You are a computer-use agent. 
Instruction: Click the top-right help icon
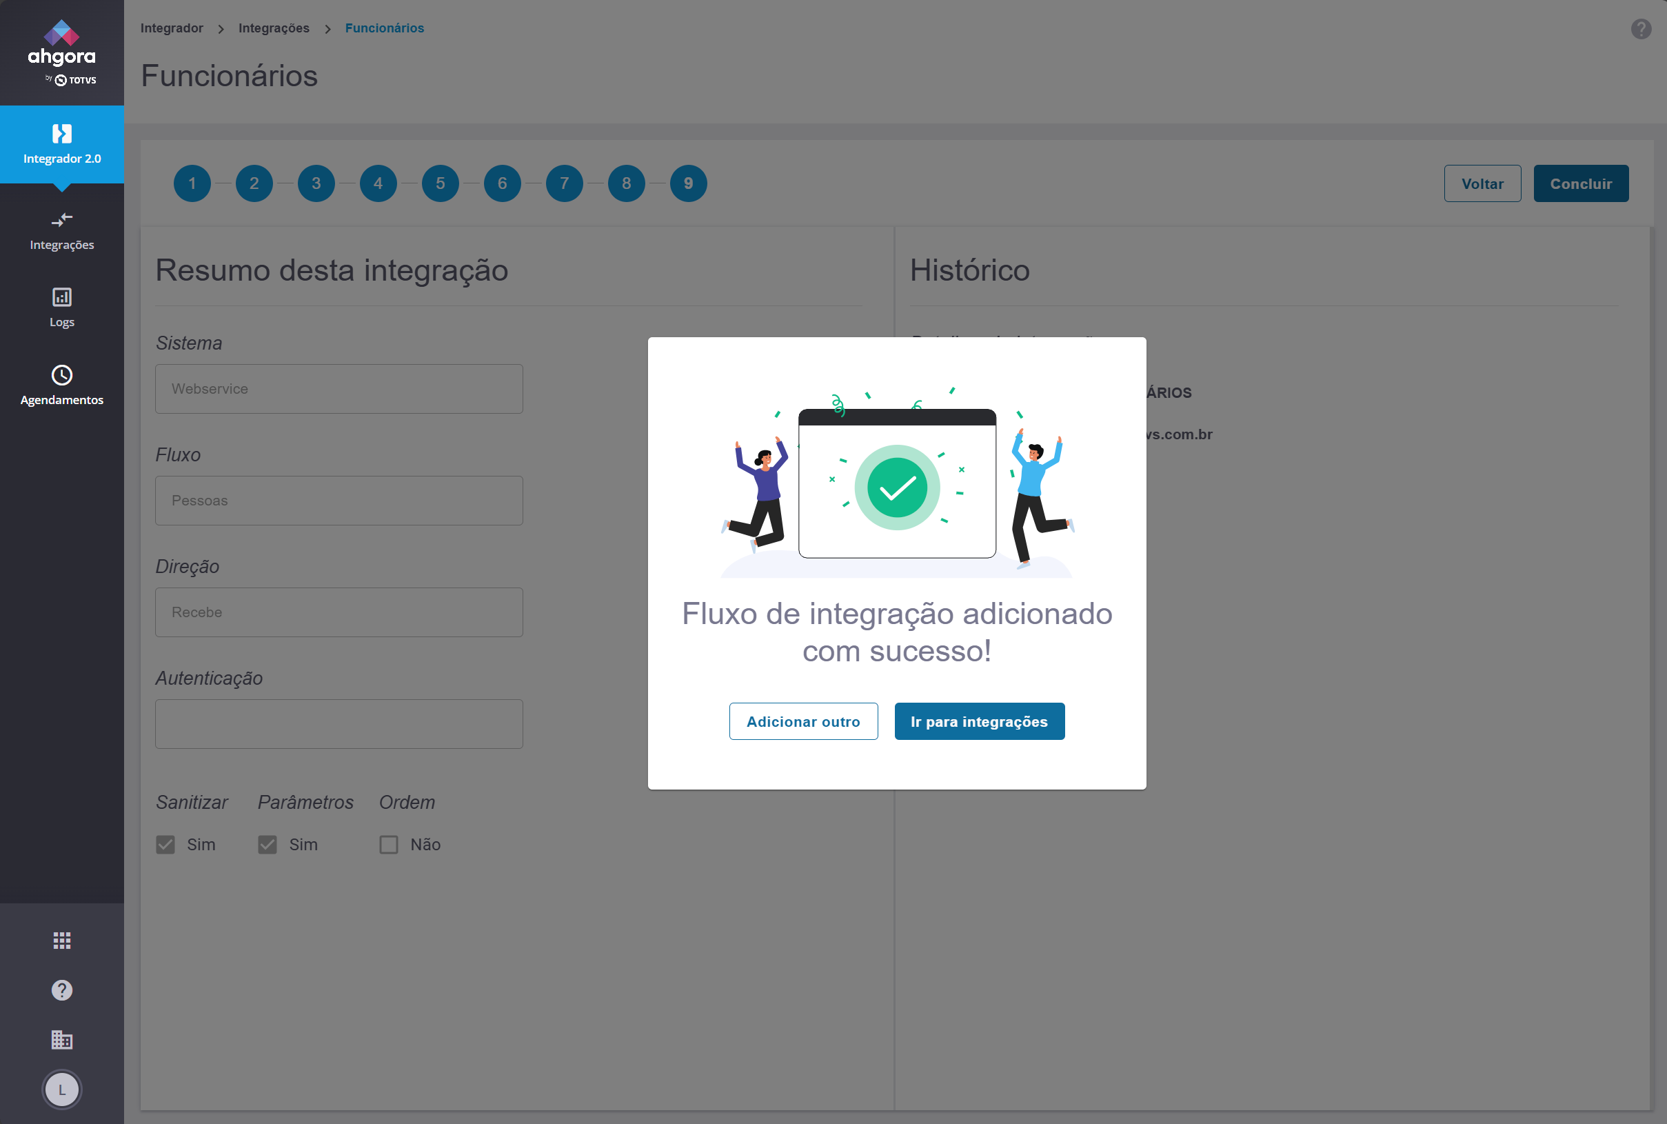tap(1641, 29)
